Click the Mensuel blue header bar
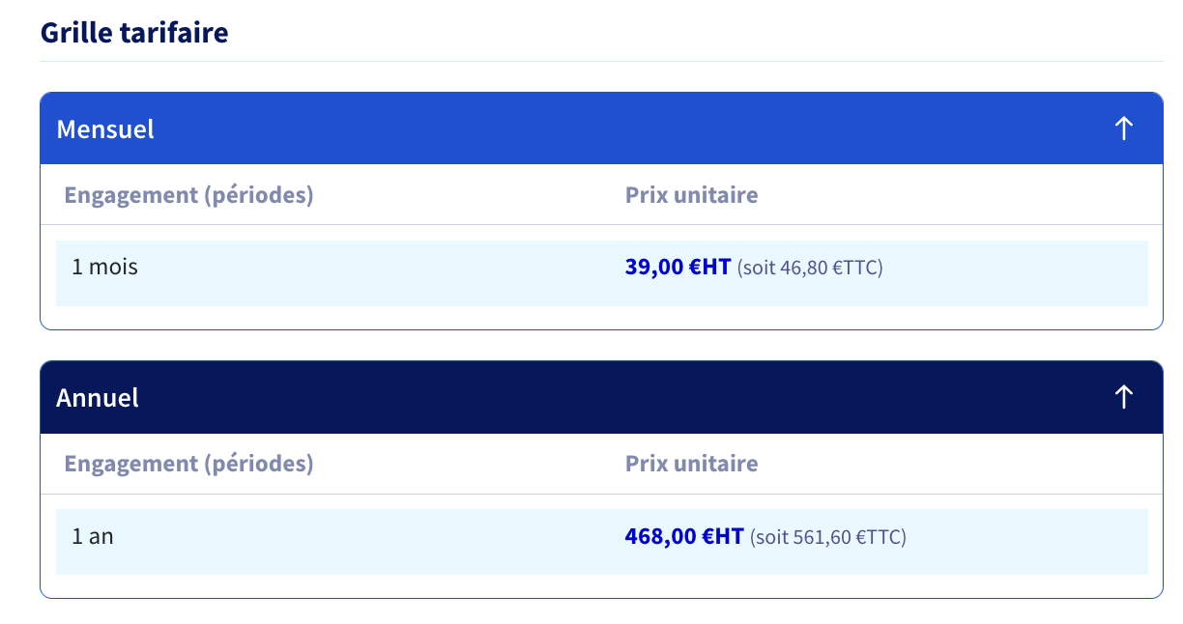Image resolution: width=1183 pixels, height=624 pixels. [601, 128]
